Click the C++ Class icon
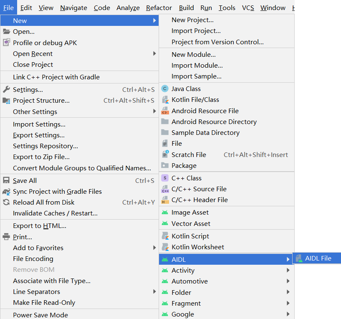Image resolution: width=341 pixels, height=319 pixels. pyautogui.click(x=165, y=178)
